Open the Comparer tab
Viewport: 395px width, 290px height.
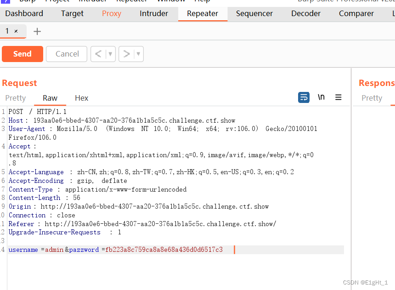(356, 13)
